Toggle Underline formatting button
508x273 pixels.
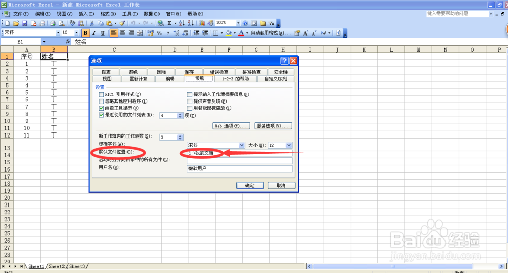pyautogui.click(x=103, y=32)
